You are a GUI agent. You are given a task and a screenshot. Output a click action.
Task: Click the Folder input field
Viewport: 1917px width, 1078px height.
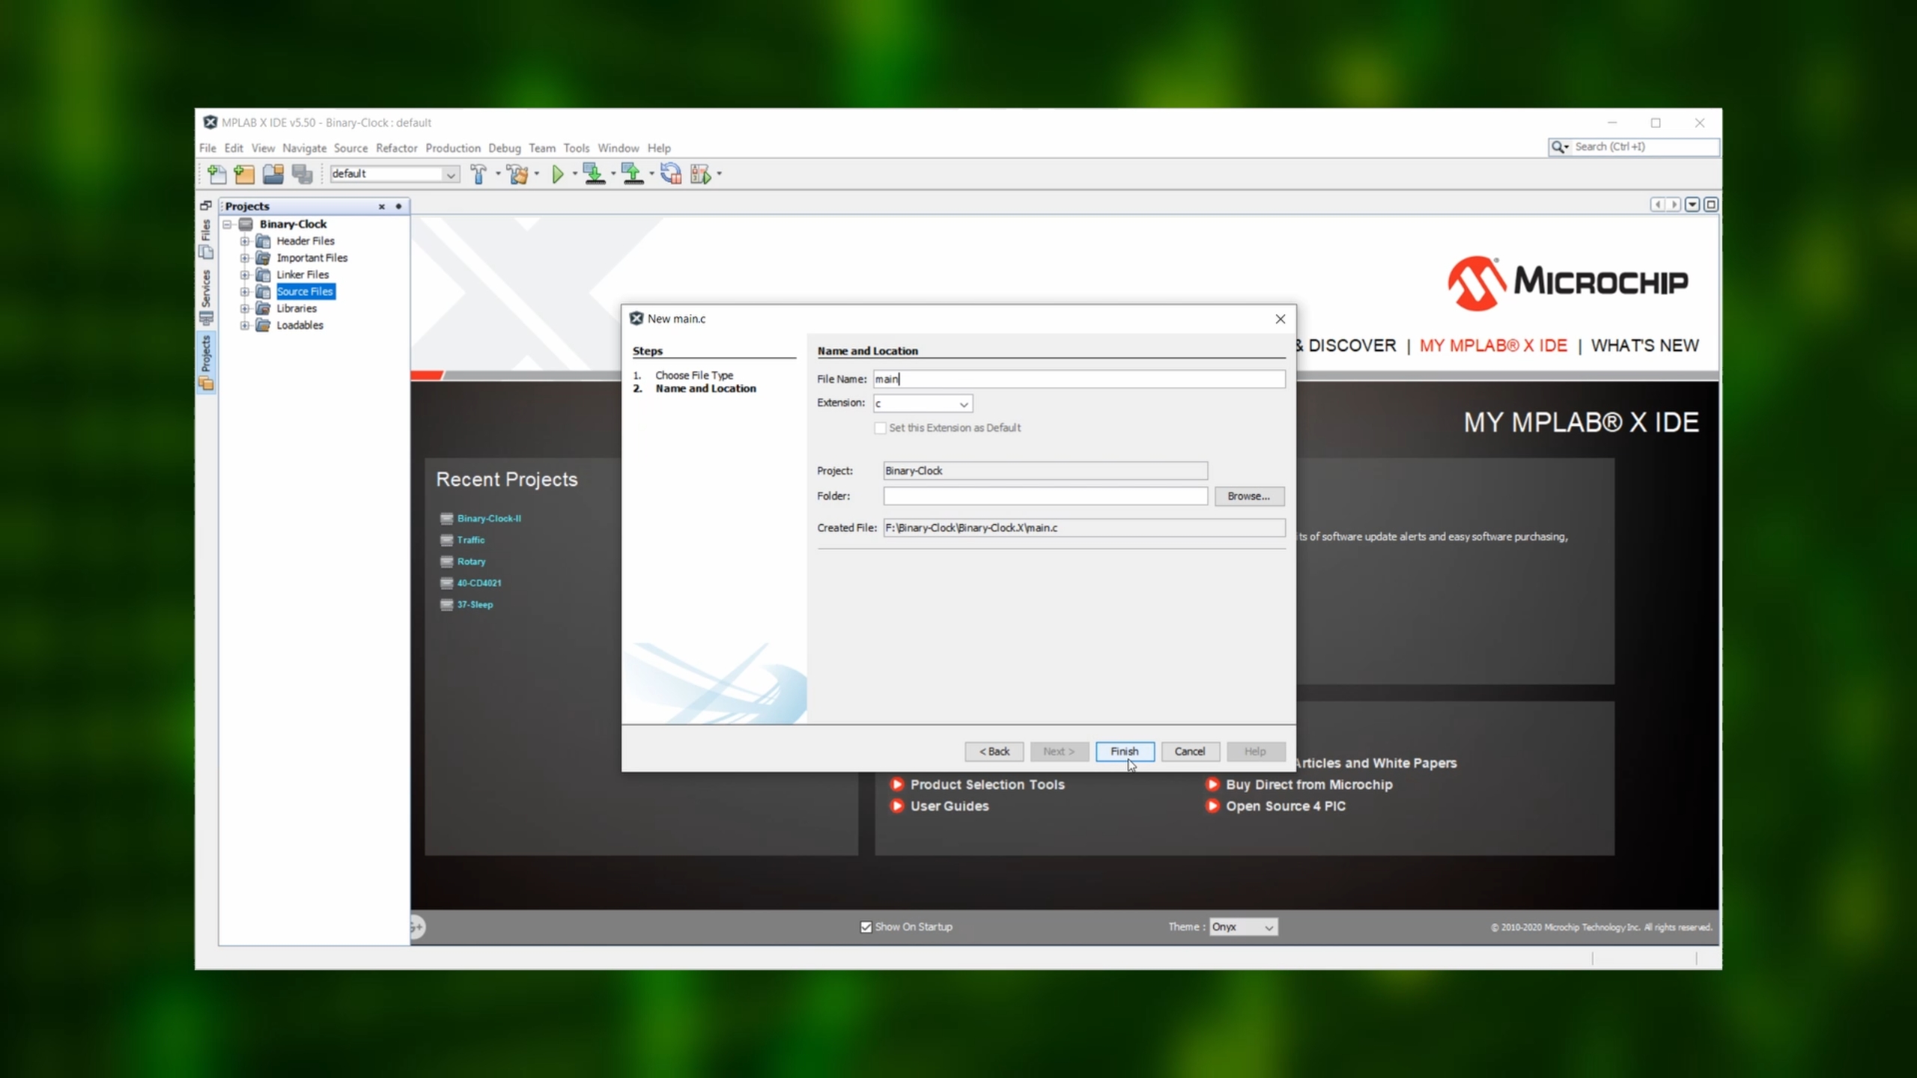[x=1045, y=496]
